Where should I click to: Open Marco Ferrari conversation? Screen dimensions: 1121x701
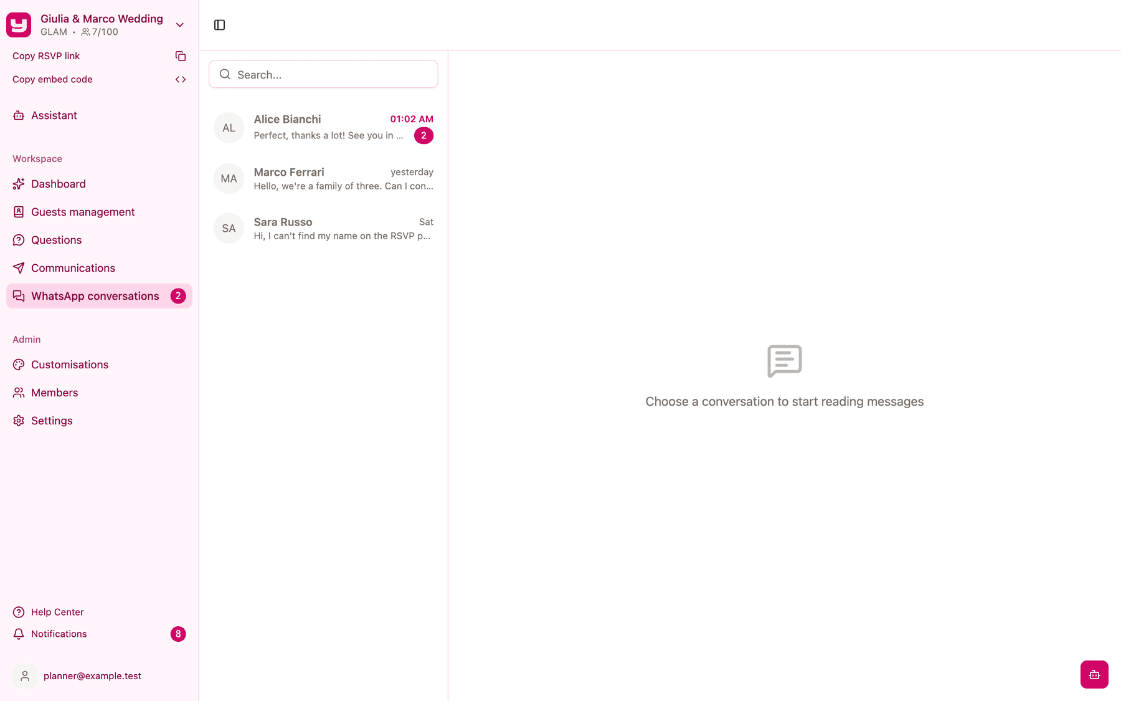323,179
